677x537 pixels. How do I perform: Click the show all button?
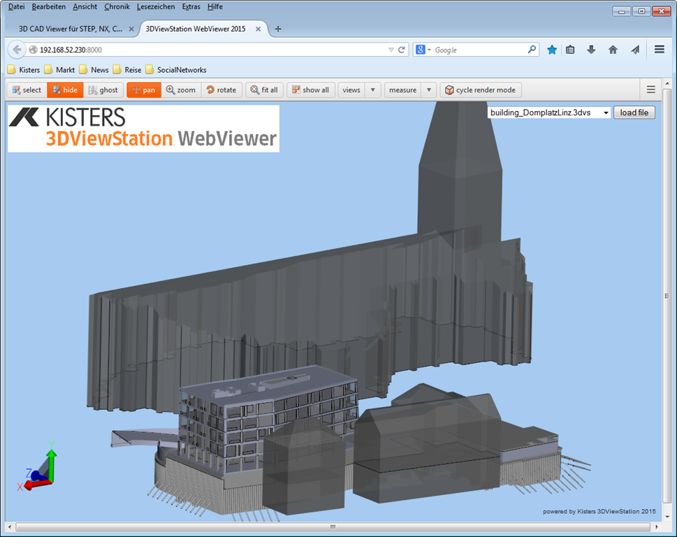click(x=310, y=90)
